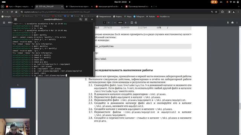Edit the 200% zoom level field

pos(120,22)
